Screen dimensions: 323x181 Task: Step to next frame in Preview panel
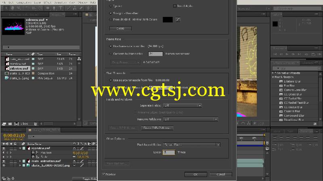click(x=293, y=54)
